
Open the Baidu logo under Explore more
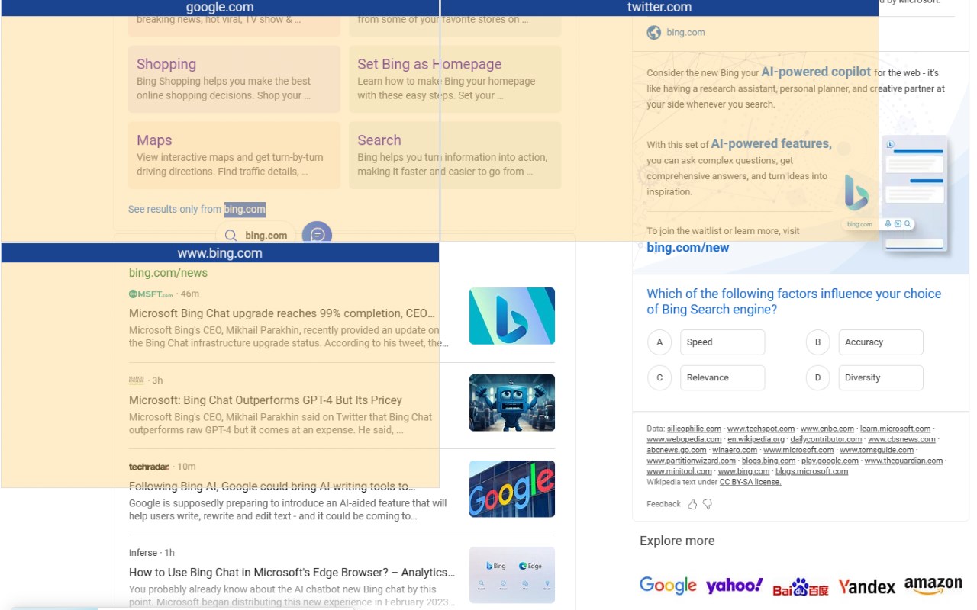800,586
